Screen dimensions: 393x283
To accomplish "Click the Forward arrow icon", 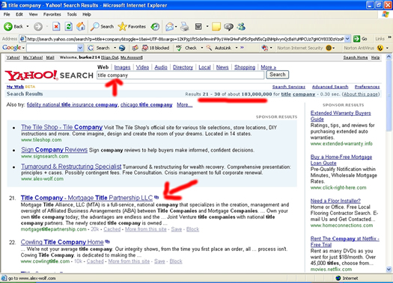I will (38, 26).
